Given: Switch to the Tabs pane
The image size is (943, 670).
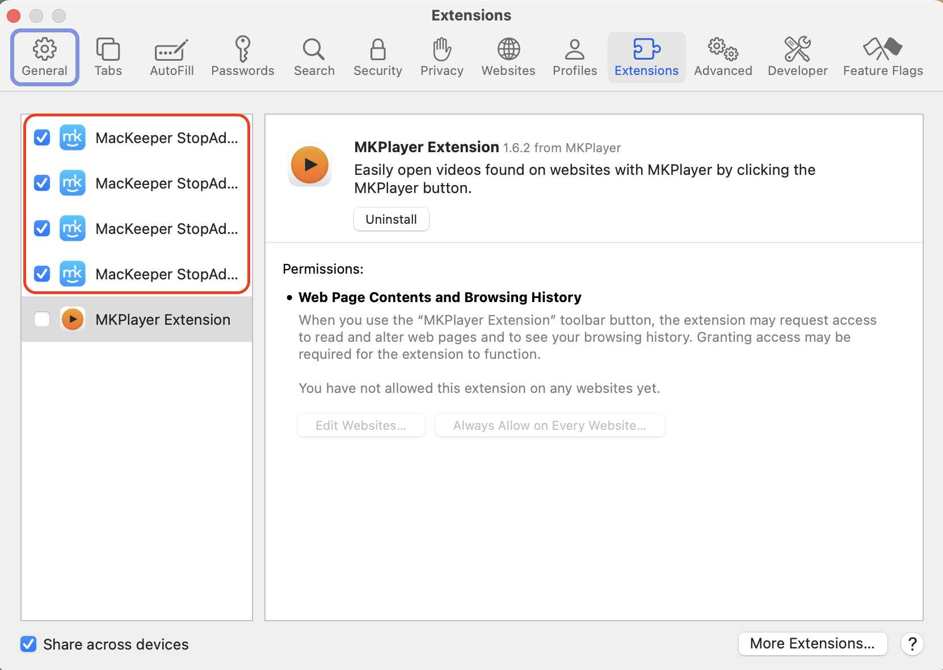Looking at the screenshot, I should coord(108,57).
